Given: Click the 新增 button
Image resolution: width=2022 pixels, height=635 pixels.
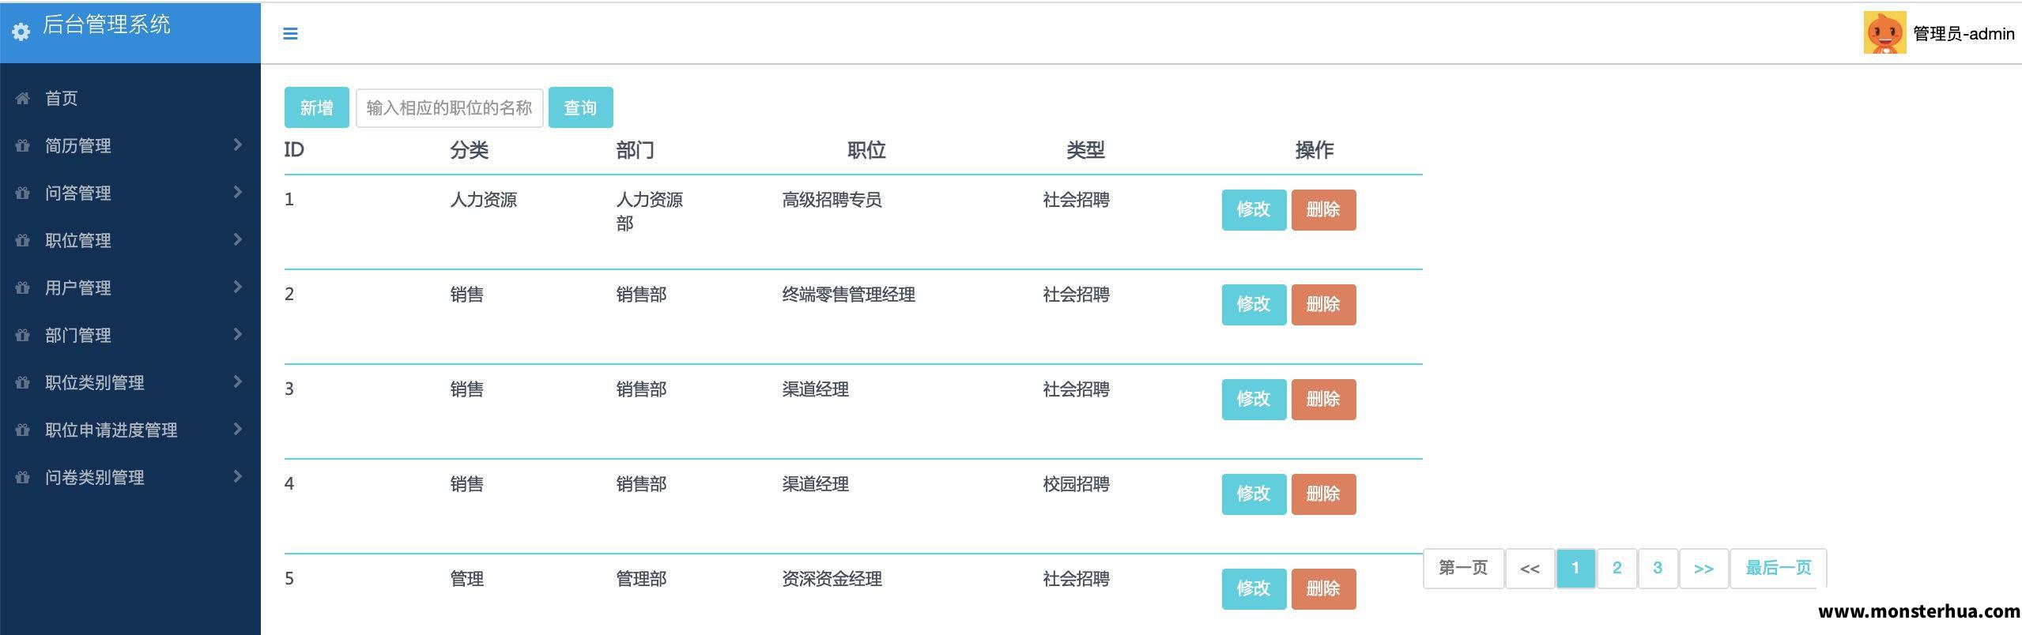Looking at the screenshot, I should pyautogui.click(x=316, y=107).
